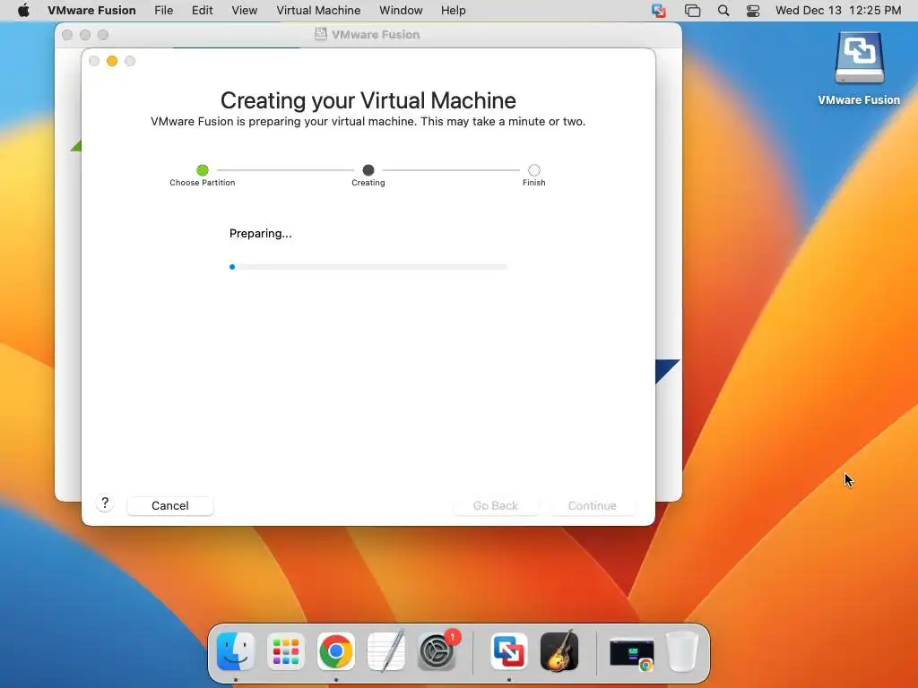Open System Settings from the Dock
This screenshot has height=688, width=918.
(x=437, y=651)
